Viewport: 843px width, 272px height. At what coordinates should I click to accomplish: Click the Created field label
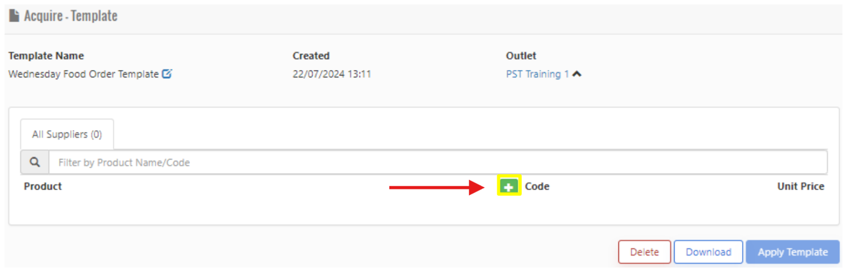(311, 56)
